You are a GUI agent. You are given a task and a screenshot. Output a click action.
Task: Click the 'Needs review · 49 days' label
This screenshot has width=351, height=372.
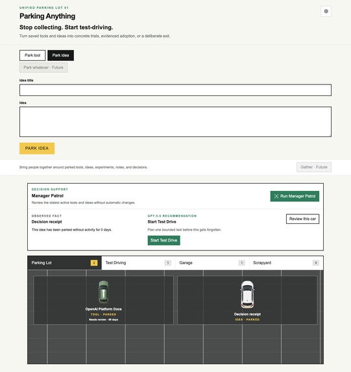point(103,319)
